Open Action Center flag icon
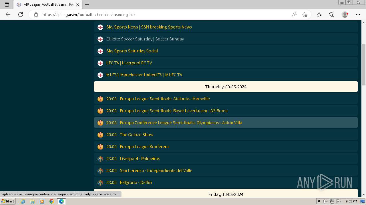The height and width of the screenshot is (205, 366). pyautogui.click(x=338, y=201)
